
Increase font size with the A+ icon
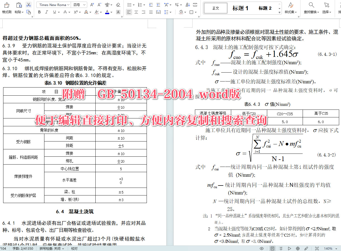[92, 4]
